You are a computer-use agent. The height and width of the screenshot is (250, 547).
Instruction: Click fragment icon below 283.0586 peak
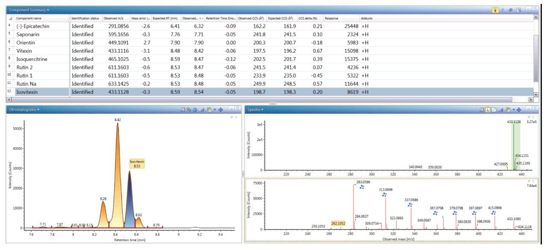click(x=362, y=187)
